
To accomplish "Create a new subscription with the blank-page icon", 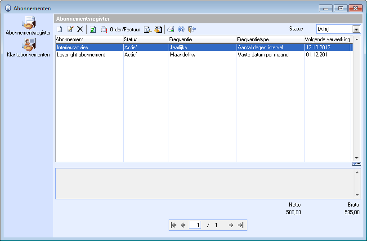I will point(59,30).
